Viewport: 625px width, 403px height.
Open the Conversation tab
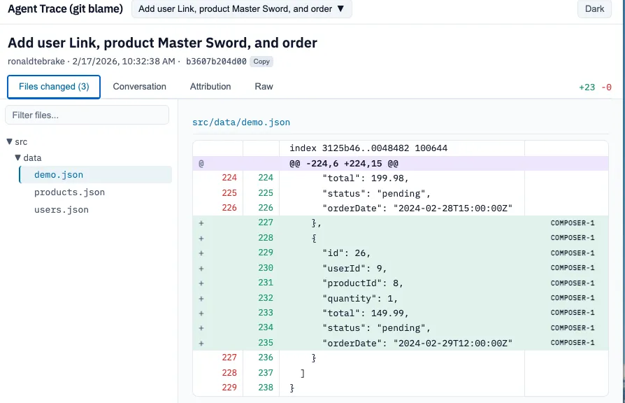click(x=140, y=87)
